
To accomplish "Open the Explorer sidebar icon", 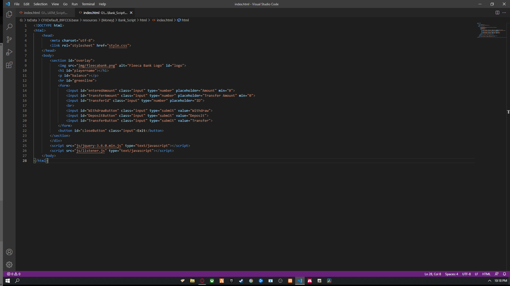I will 9,14.
